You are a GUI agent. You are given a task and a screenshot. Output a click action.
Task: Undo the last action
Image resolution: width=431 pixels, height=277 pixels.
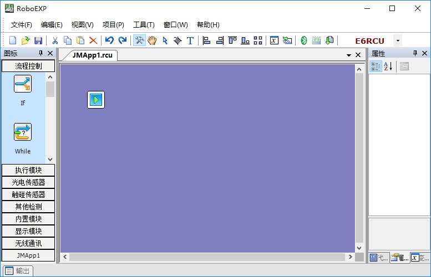coord(109,40)
